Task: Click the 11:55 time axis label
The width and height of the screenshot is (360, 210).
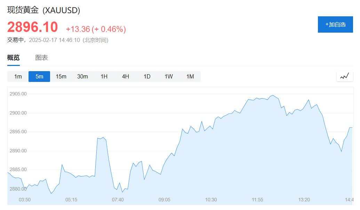Action: (x=257, y=200)
